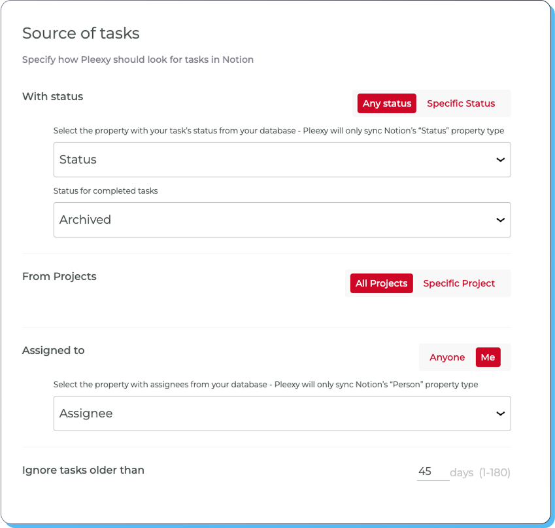Switch to Specific Project filter
The image size is (555, 528).
point(459,283)
